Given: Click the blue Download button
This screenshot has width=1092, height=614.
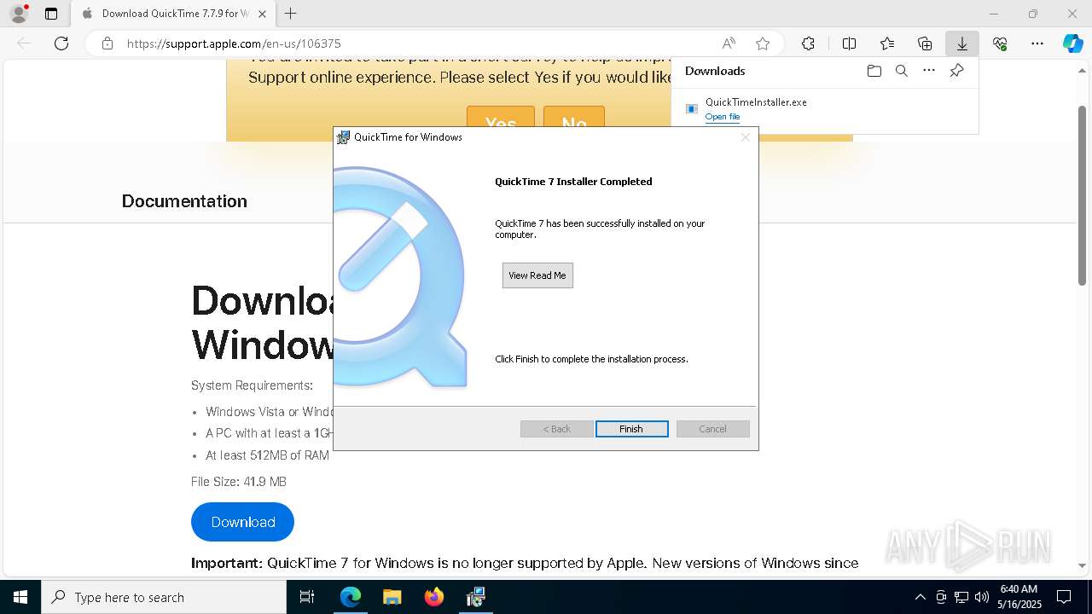Looking at the screenshot, I should 243,522.
